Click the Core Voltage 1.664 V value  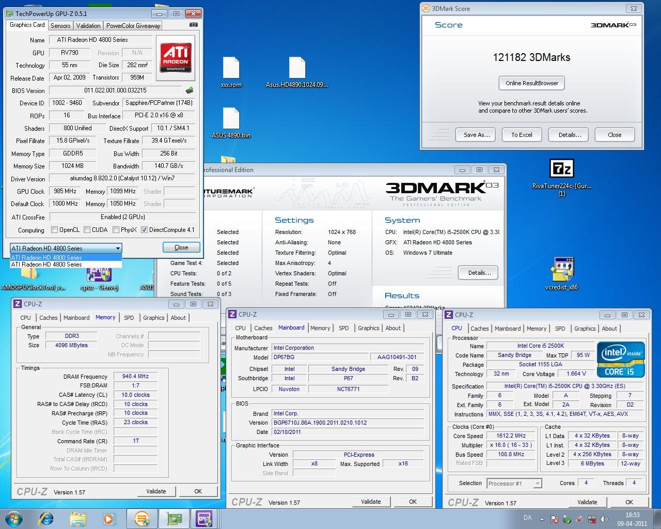576,374
